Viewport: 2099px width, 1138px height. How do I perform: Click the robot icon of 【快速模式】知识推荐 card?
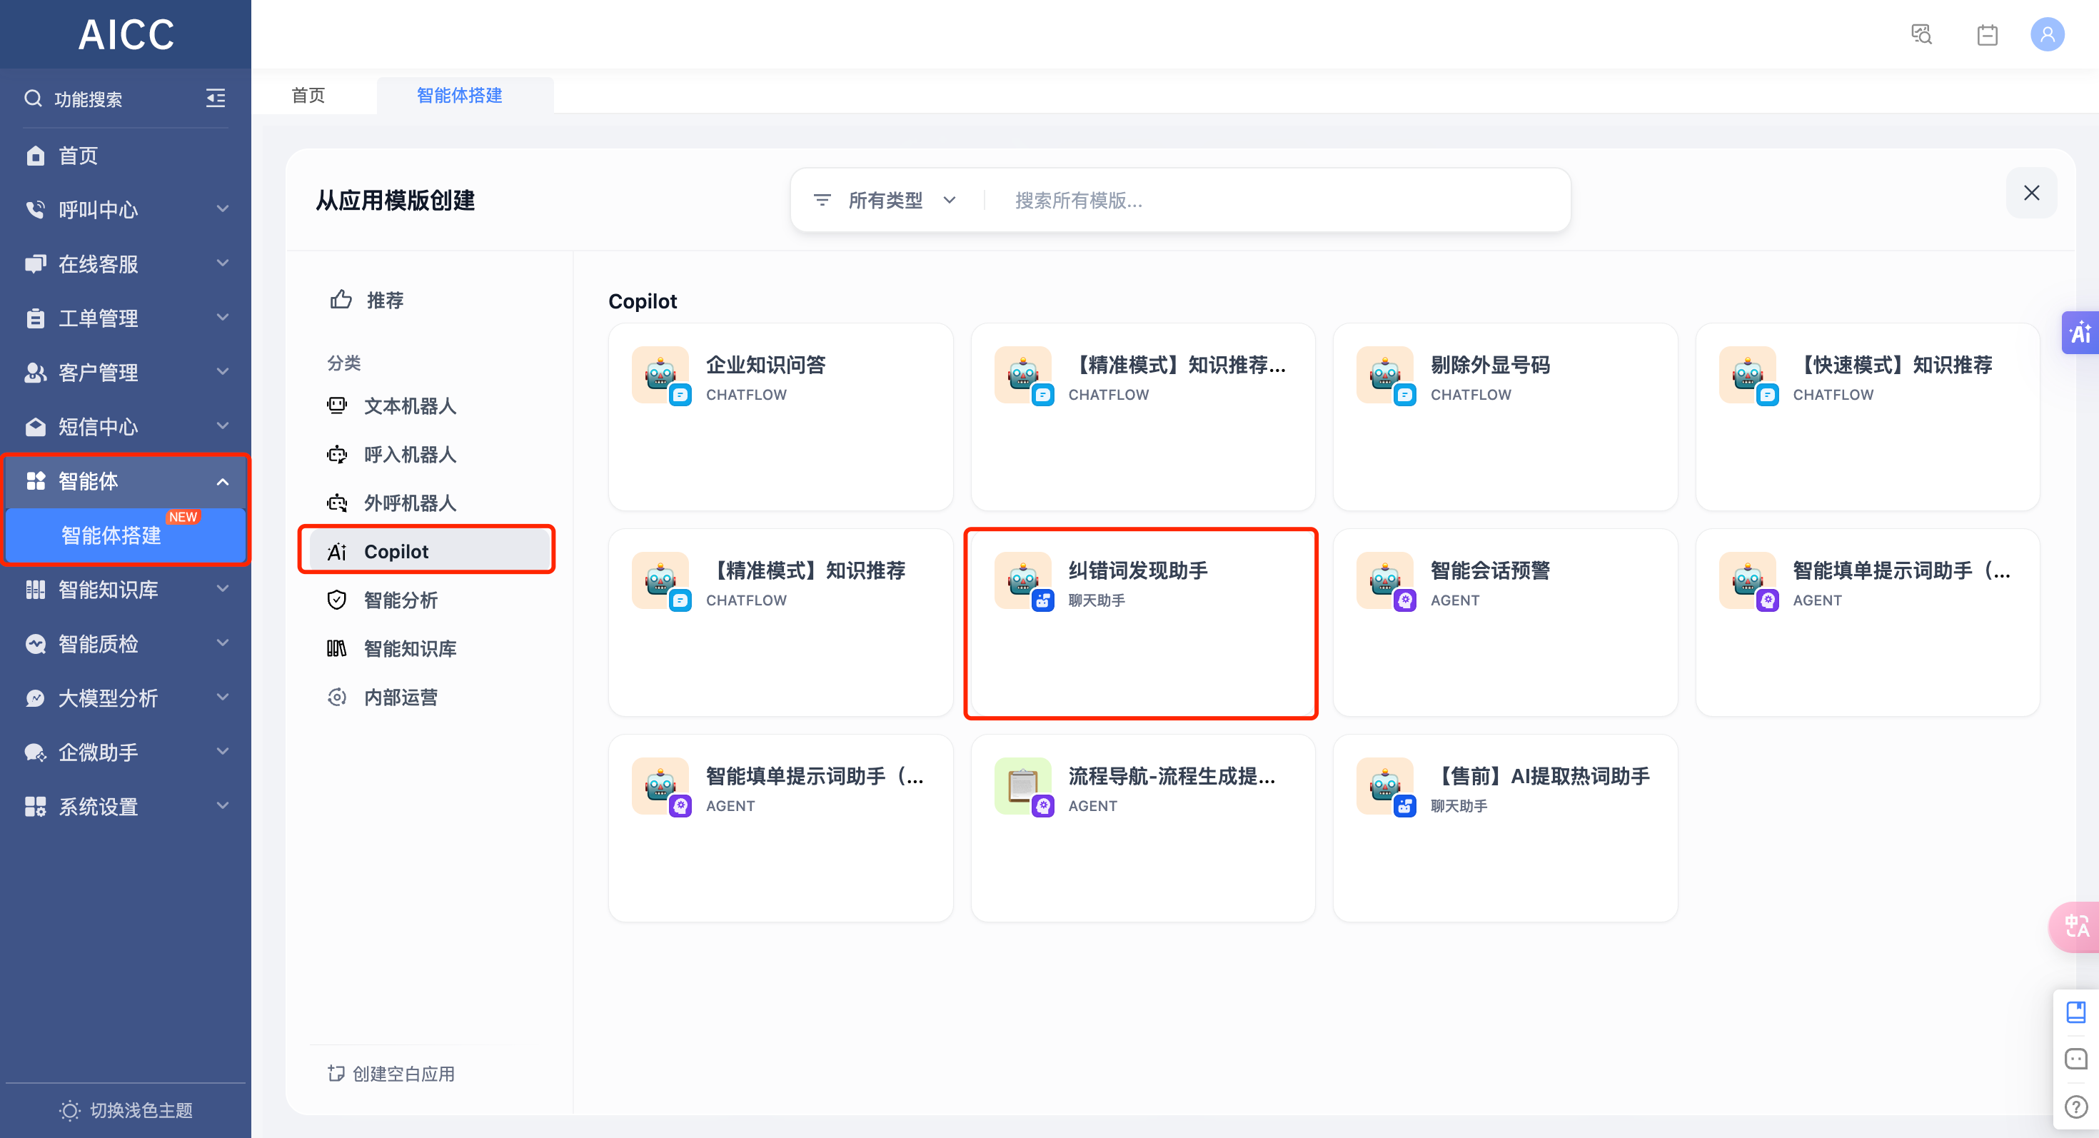[x=1747, y=375]
